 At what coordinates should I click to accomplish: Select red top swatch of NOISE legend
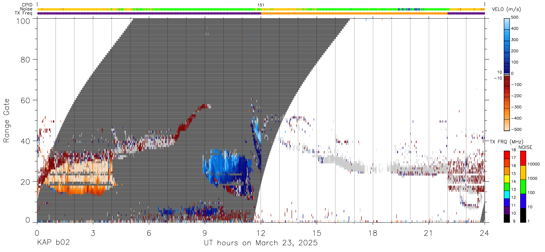coord(522,158)
